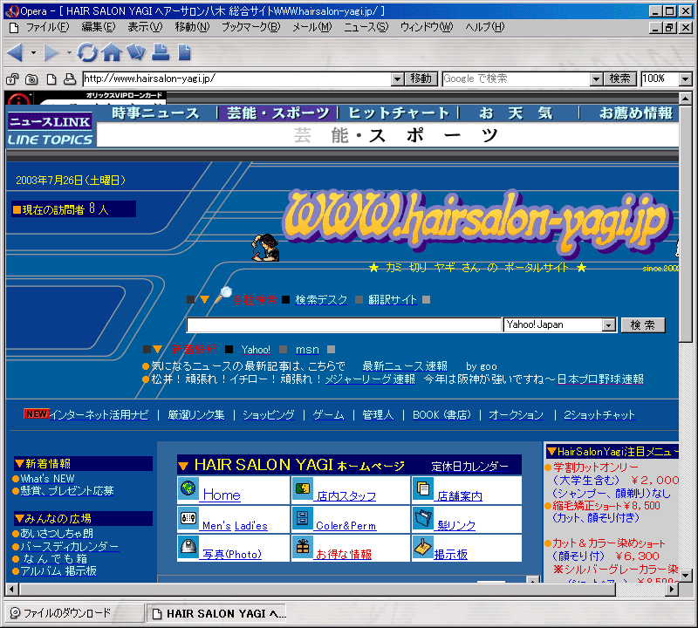
Task: Open the メール(M) menu
Action: click(x=312, y=28)
